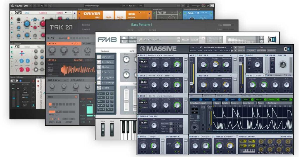The height and width of the screenshot is (157, 299).
Task: Toggle OSC2 power in Massive
Action: [x=138, y=76]
